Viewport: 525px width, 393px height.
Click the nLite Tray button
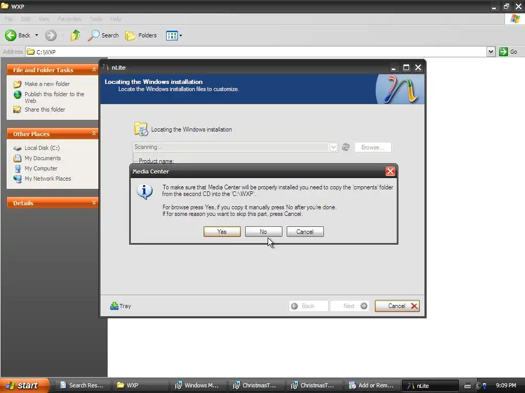[120, 306]
